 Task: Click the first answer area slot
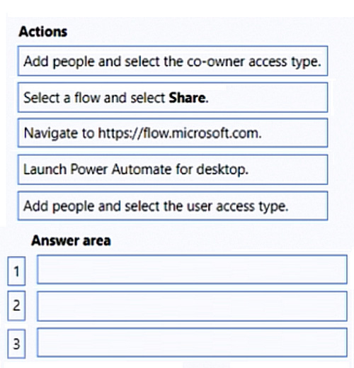pos(192,269)
